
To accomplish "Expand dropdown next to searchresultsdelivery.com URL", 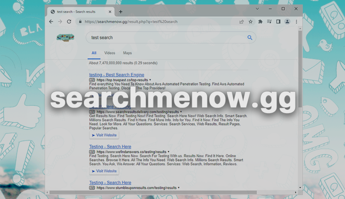I will coord(181,112).
